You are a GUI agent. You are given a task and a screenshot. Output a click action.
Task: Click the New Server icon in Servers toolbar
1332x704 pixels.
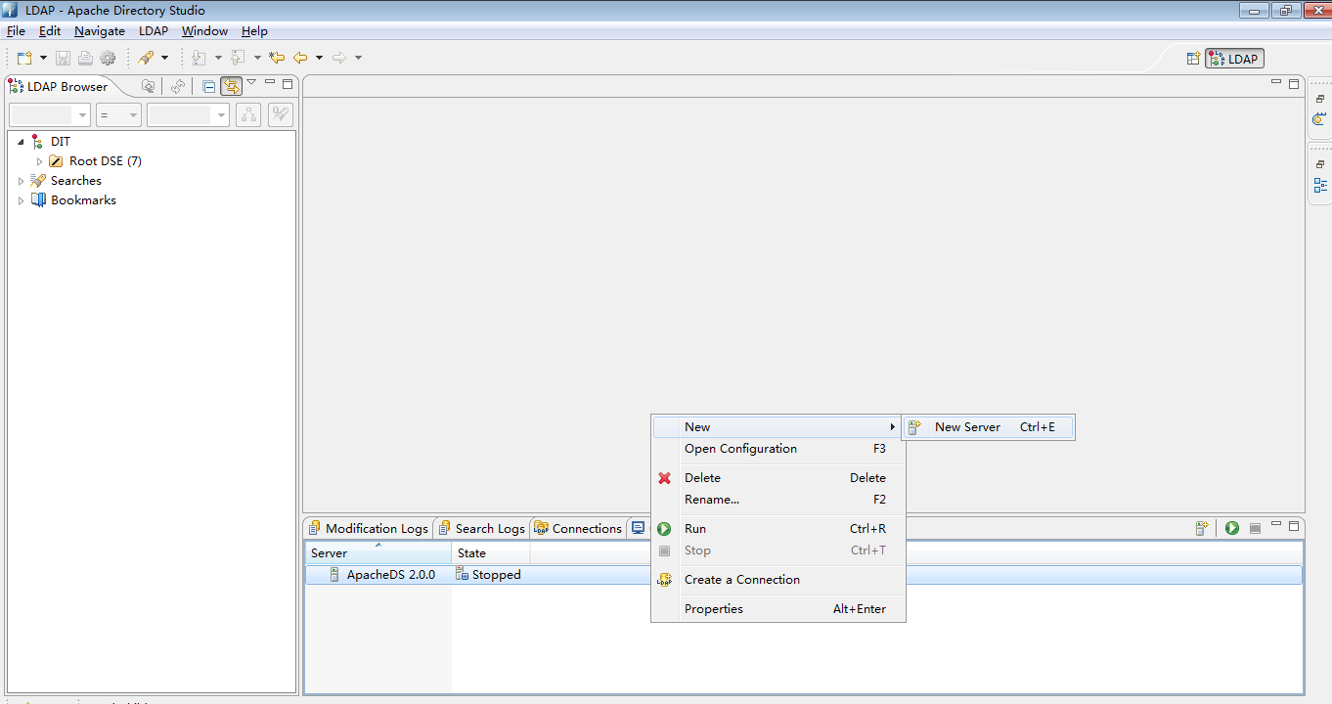[1202, 528]
